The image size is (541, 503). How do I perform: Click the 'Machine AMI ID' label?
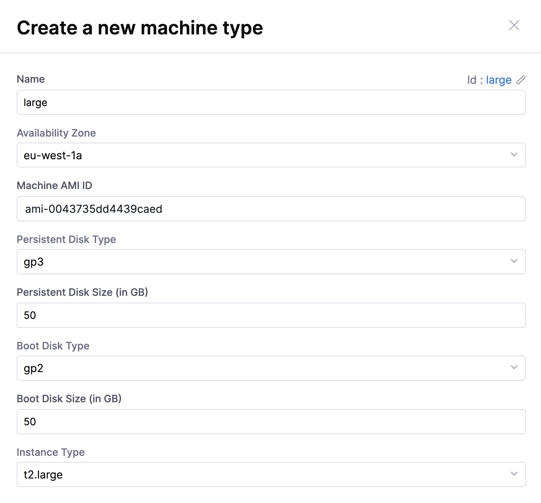[54, 186]
